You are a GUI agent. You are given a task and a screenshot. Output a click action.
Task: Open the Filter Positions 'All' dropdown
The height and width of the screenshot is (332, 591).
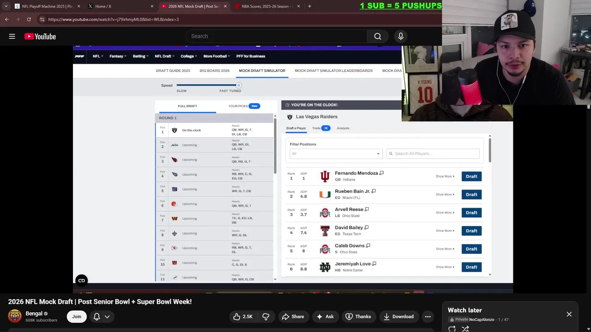pyautogui.click(x=335, y=154)
